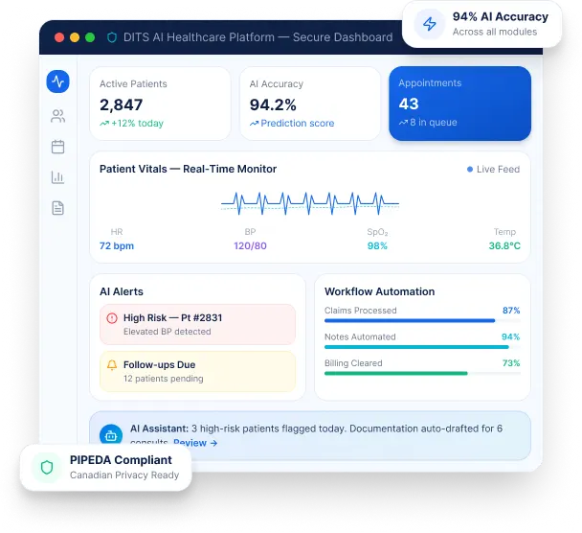Image resolution: width=582 pixels, height=533 pixels.
Task: Click the Patient Vitals — Real-Time Monitor heading
Action: tap(188, 169)
